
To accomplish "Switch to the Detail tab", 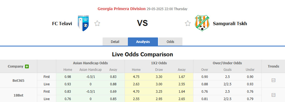I will (115, 42).
